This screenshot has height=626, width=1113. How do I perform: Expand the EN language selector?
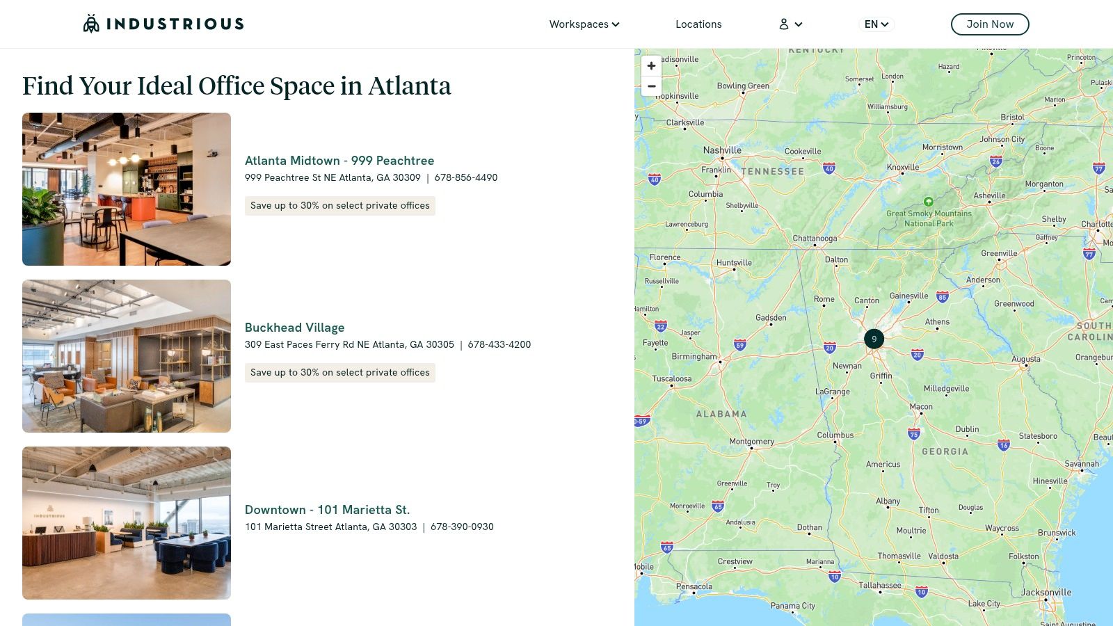point(876,24)
